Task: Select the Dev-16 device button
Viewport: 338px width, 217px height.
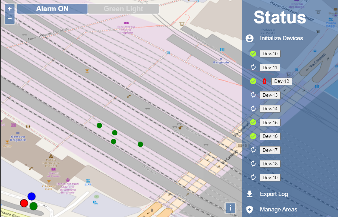Action: point(270,136)
